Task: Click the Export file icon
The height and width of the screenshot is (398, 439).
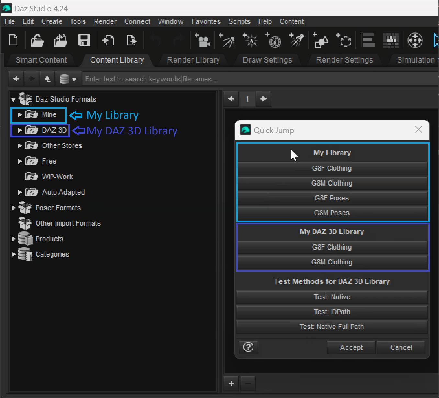Action: [x=131, y=40]
